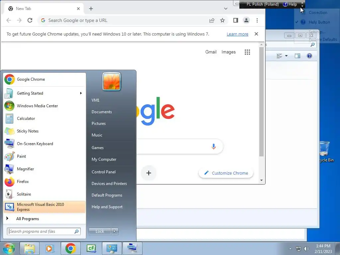Add shortcut plus button on New Tab
This screenshot has width=340, height=255.
pyautogui.click(x=149, y=173)
